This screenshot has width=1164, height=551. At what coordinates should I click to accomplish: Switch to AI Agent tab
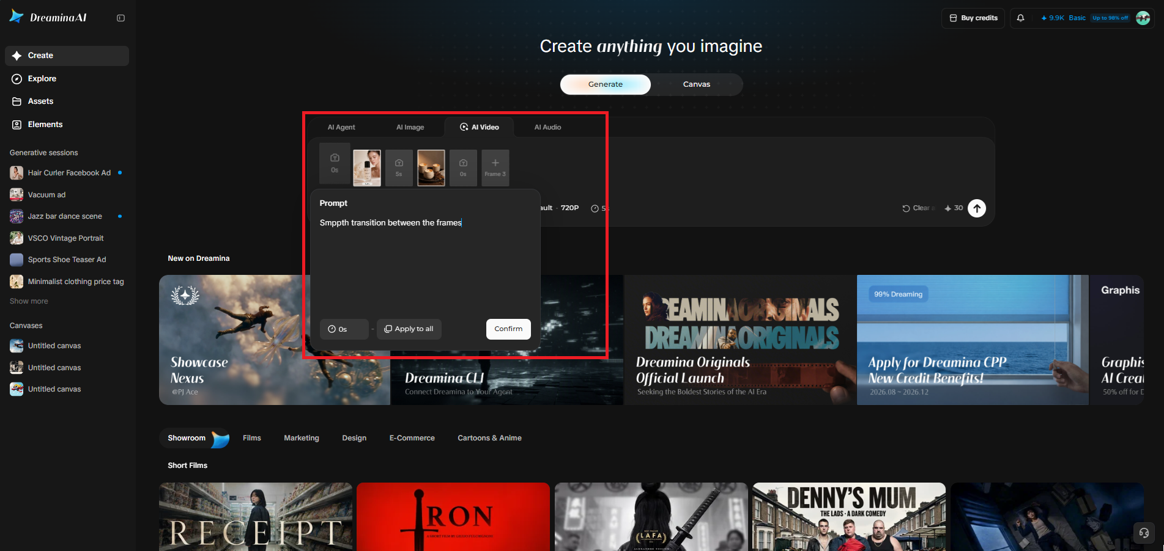[341, 127]
